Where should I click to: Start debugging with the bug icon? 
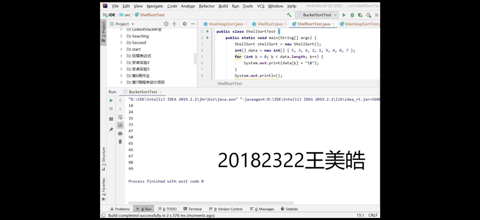coord(352,15)
